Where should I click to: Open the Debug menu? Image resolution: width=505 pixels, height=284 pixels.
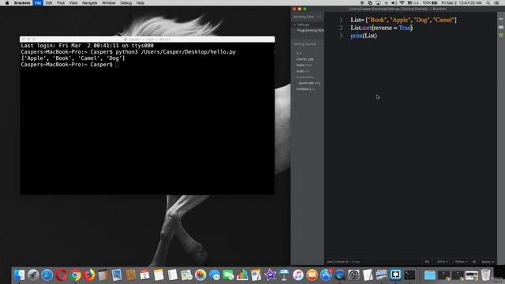(125, 3)
